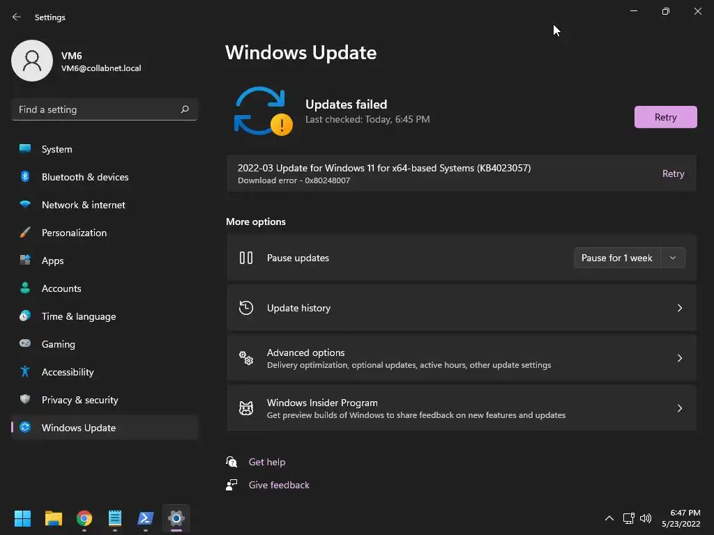
Task: Click the Advanced options gears icon
Action: click(246, 358)
